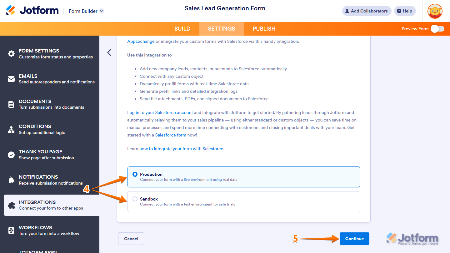The width and height of the screenshot is (450, 253).
Task: Switch to the BUILD tab
Action: pos(182,28)
